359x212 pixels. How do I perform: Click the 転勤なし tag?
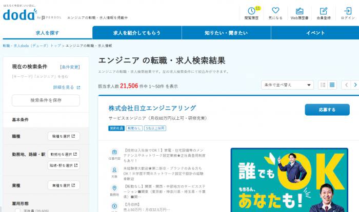(134, 129)
